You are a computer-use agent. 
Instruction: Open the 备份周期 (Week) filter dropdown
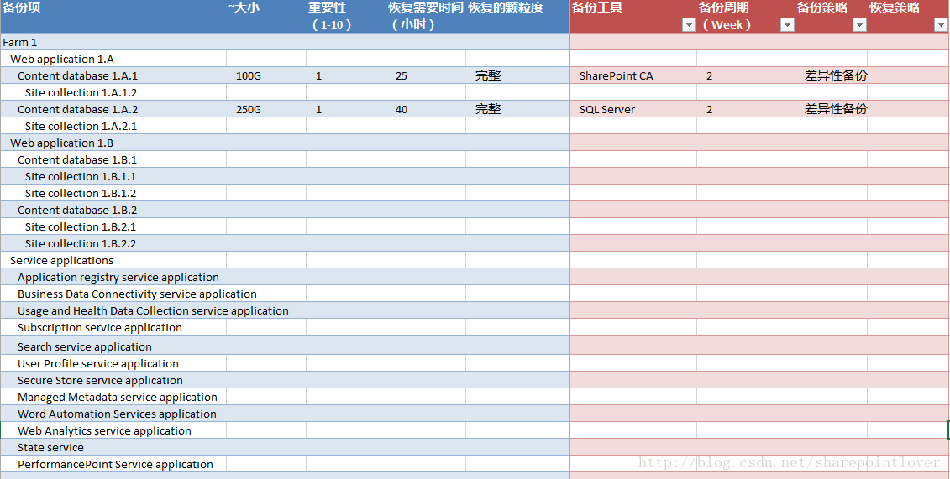[x=787, y=25]
